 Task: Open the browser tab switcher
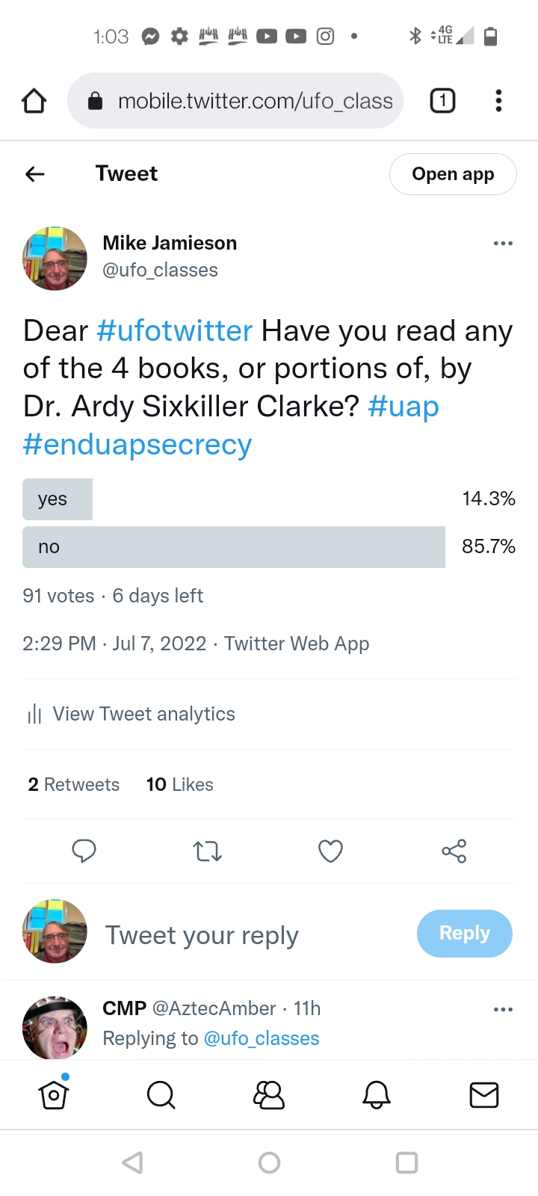tap(442, 101)
